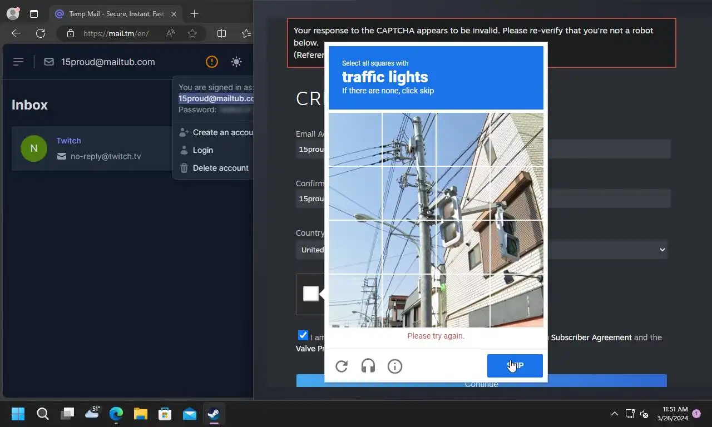
Task: Open new browser tab with plus
Action: (x=194, y=13)
